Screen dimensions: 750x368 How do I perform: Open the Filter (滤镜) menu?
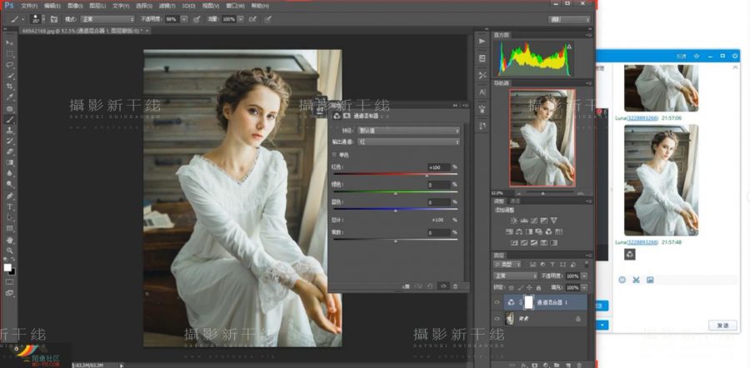click(x=167, y=6)
